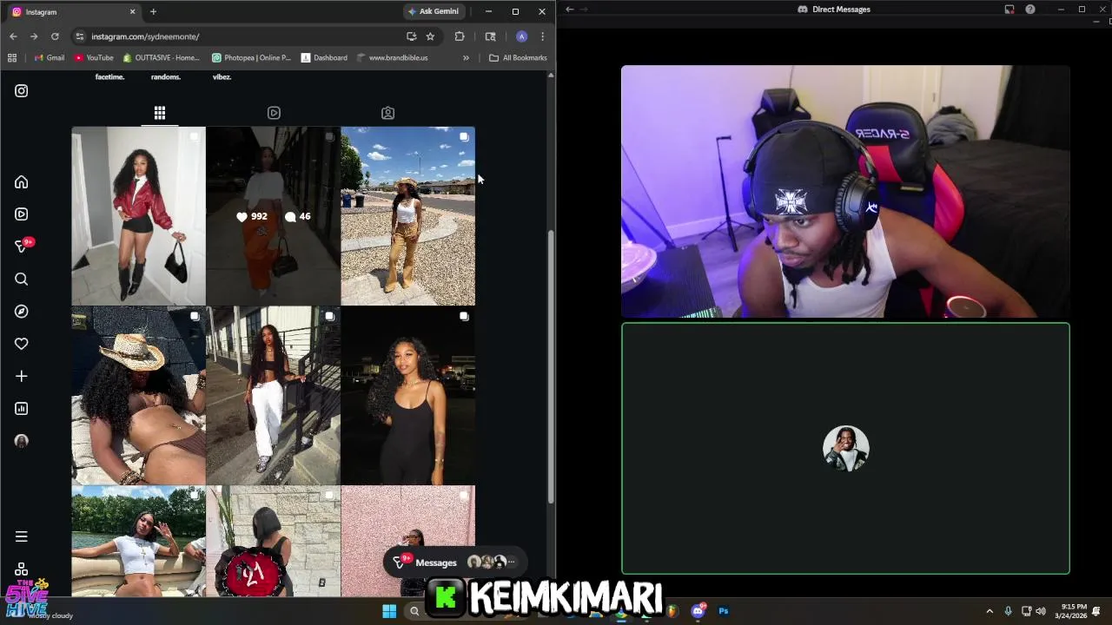Bookmark this page with the star icon
The image size is (1112, 625).
click(x=430, y=36)
